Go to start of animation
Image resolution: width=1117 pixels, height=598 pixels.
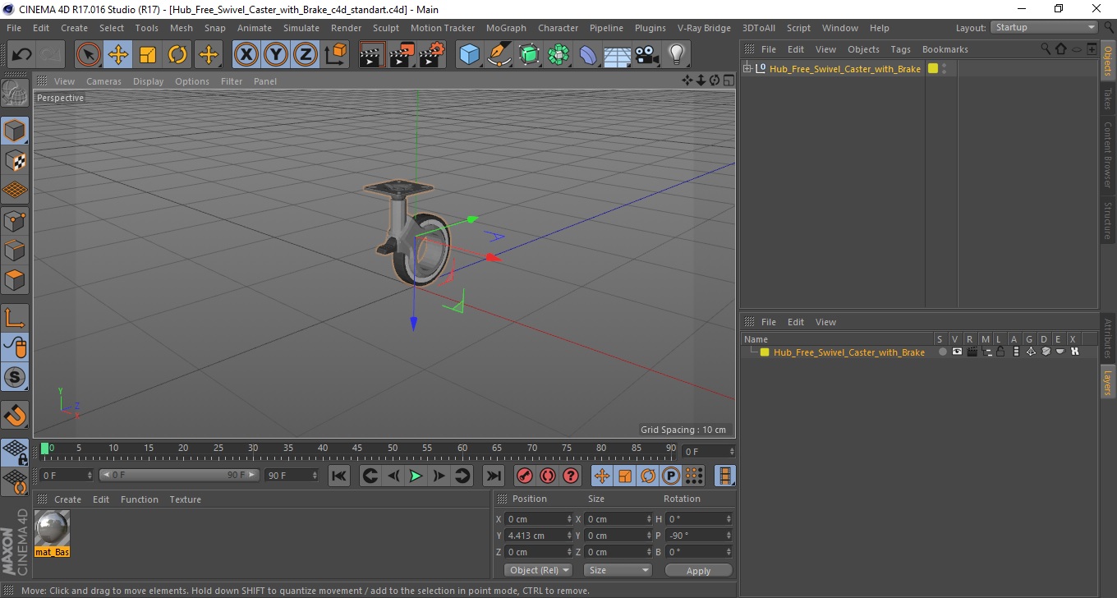tap(339, 476)
